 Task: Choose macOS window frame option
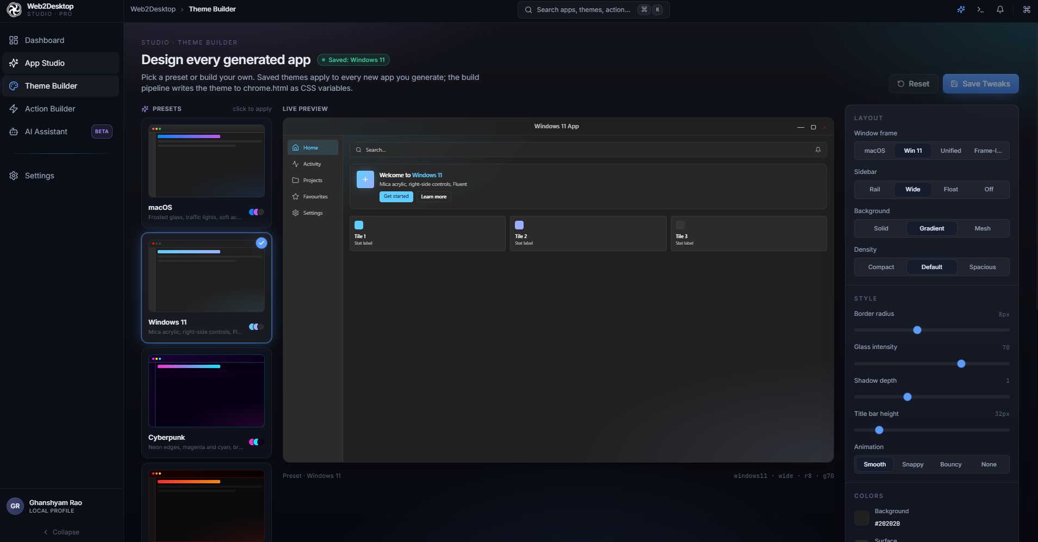point(875,151)
